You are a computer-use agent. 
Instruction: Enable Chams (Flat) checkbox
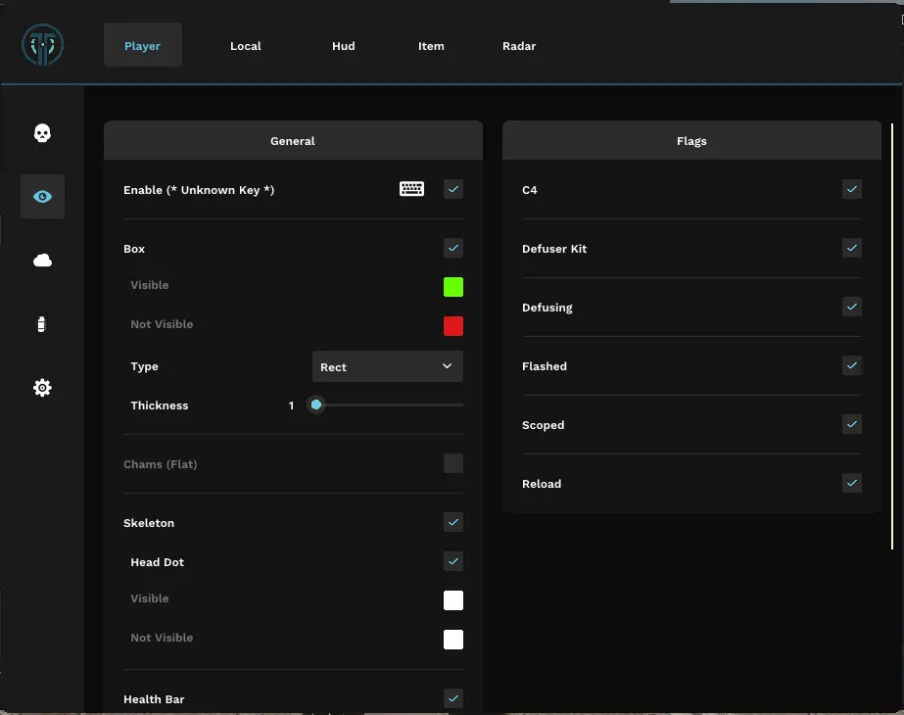click(x=453, y=463)
